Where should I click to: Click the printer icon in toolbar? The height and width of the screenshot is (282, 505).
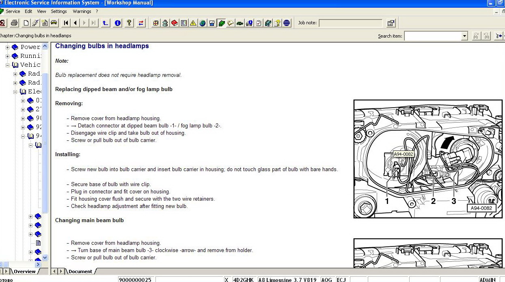[14, 23]
